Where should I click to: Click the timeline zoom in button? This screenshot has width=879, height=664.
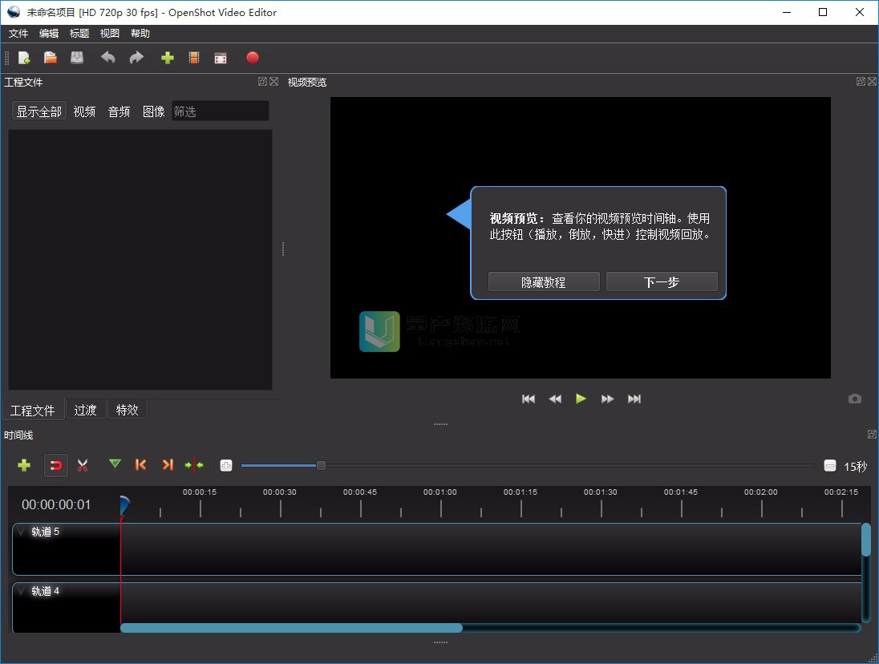point(226,465)
